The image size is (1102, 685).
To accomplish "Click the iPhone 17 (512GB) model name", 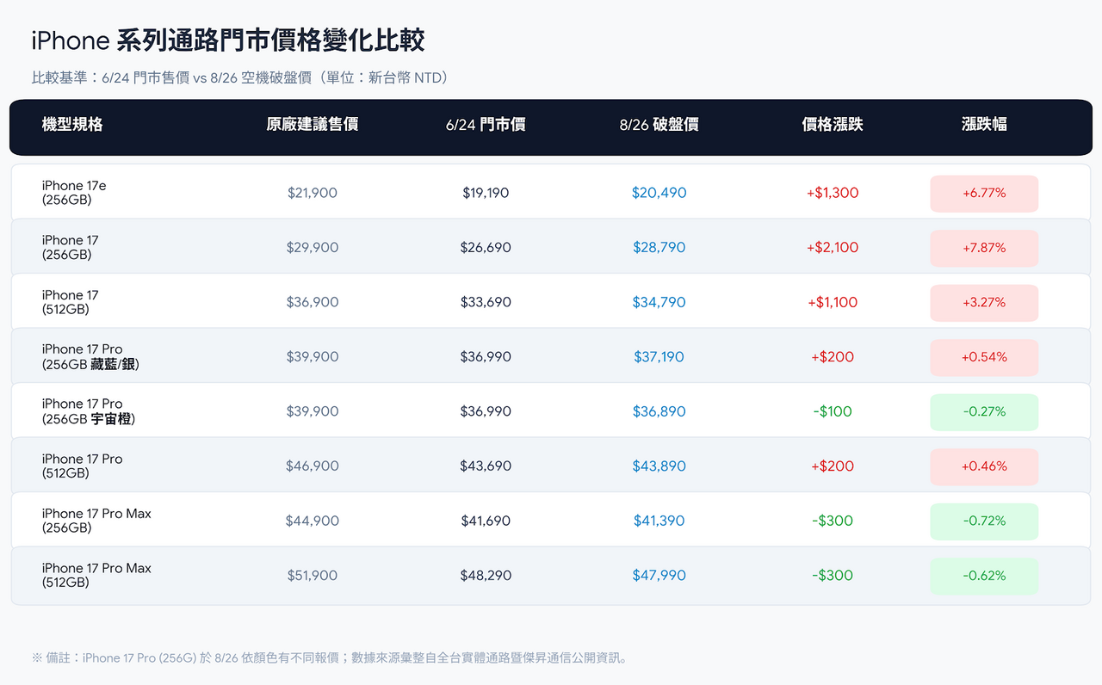I will pos(70,302).
